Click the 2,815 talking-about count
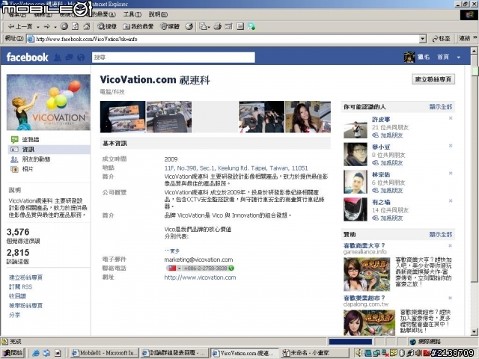479x359 pixels. (x=18, y=253)
